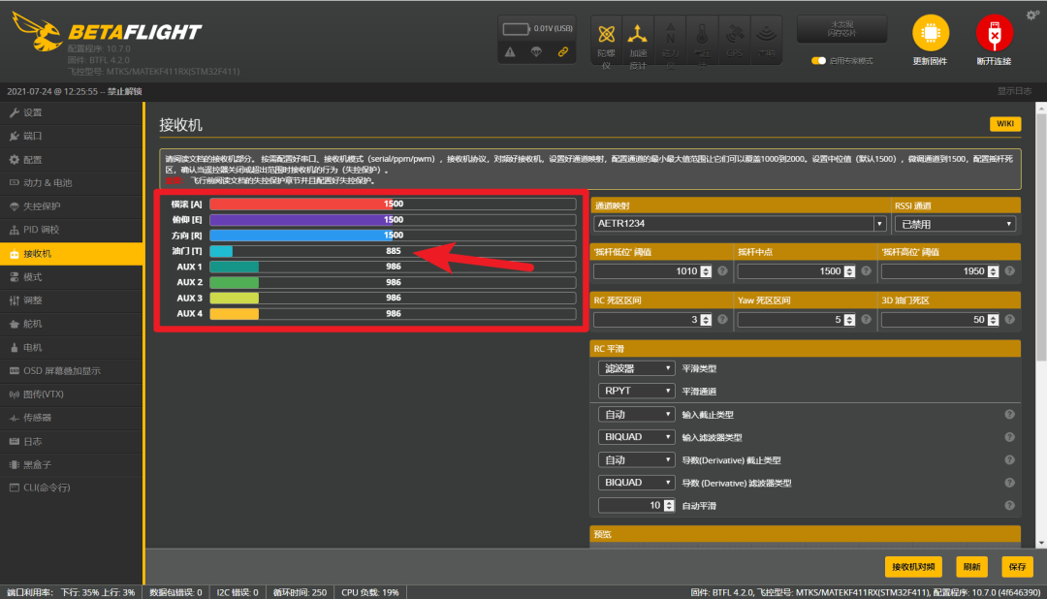Screen dimensions: 1047x599
Task: Click the cyan 油门 [T] channel bar
Action: (393, 251)
